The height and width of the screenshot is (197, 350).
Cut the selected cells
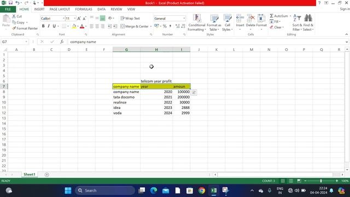click(x=17, y=16)
